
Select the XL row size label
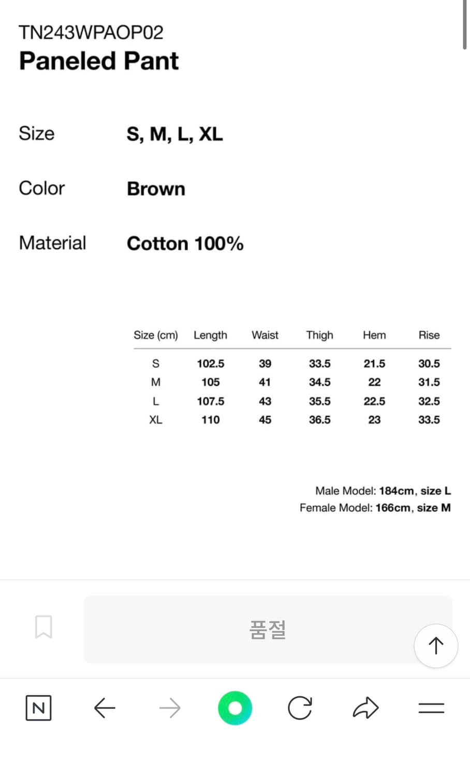[155, 420]
